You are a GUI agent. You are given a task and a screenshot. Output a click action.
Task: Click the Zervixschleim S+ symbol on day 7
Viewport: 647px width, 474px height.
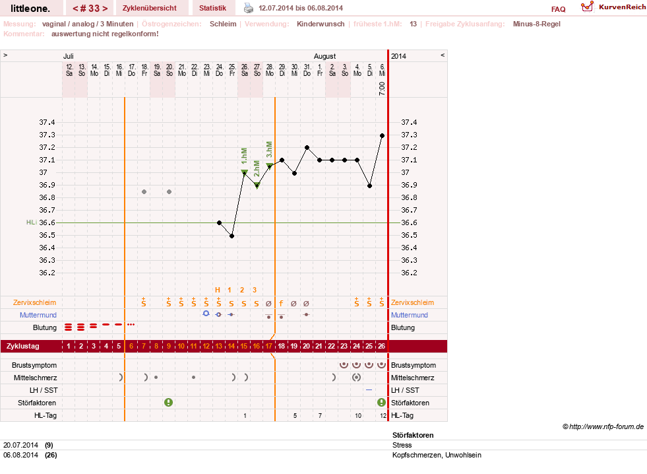(x=144, y=302)
